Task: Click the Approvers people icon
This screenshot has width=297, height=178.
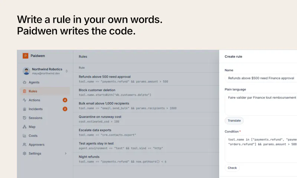Action: [x=25, y=145]
